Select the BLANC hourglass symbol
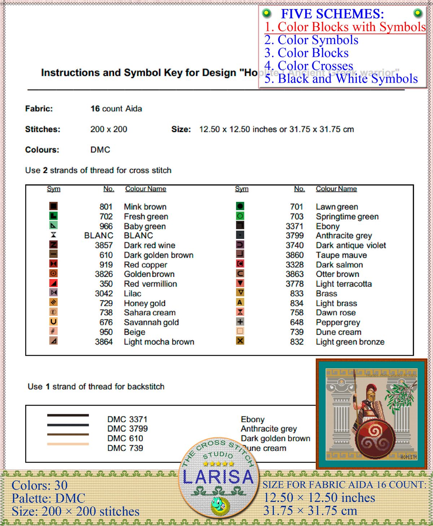 53,235
